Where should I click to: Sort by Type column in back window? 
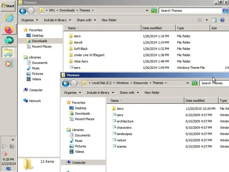[x=193, y=28]
